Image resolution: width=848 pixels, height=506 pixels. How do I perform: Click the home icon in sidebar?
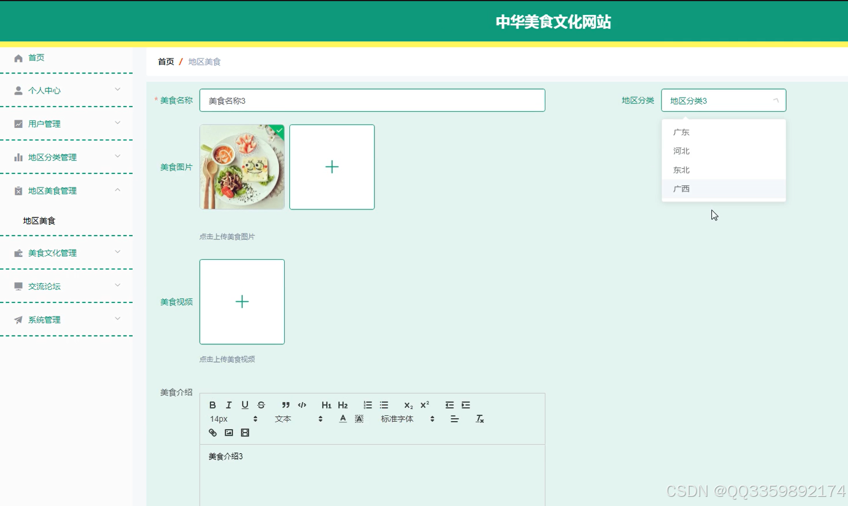(x=18, y=58)
